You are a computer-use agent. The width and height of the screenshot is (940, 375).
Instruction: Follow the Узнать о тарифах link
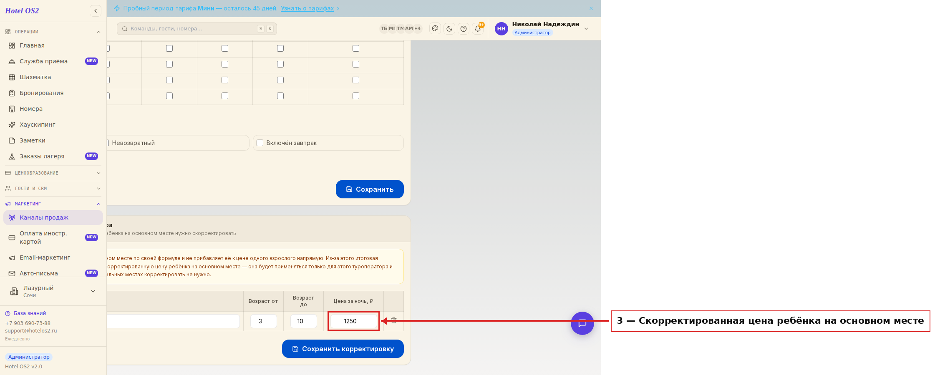point(307,8)
